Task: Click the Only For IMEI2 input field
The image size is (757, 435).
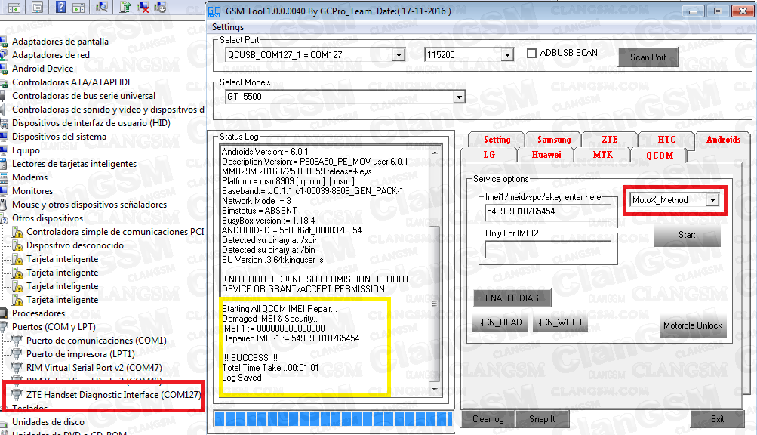Action: pos(547,250)
